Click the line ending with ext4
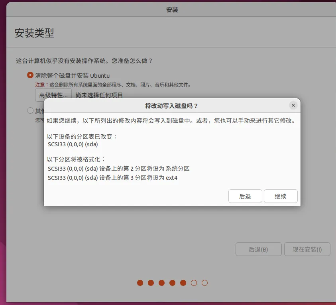This screenshot has height=305, width=336. pyautogui.click(x=112, y=178)
